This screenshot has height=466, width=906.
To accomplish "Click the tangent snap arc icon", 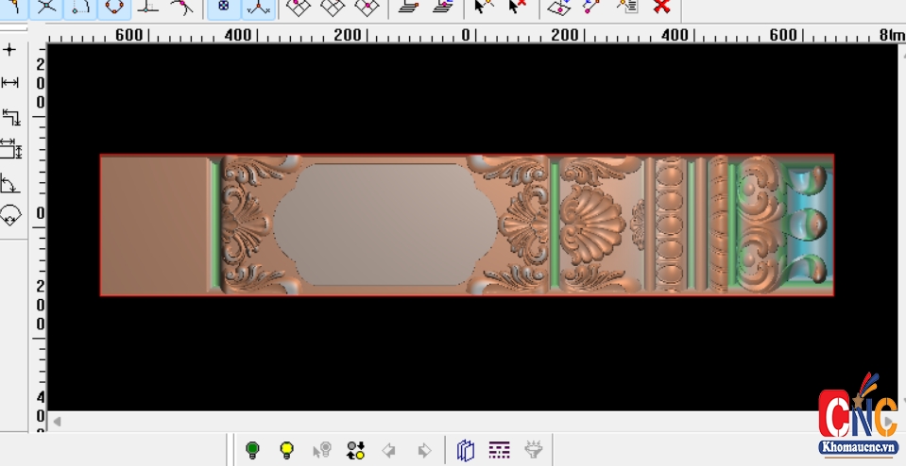I will (x=182, y=8).
